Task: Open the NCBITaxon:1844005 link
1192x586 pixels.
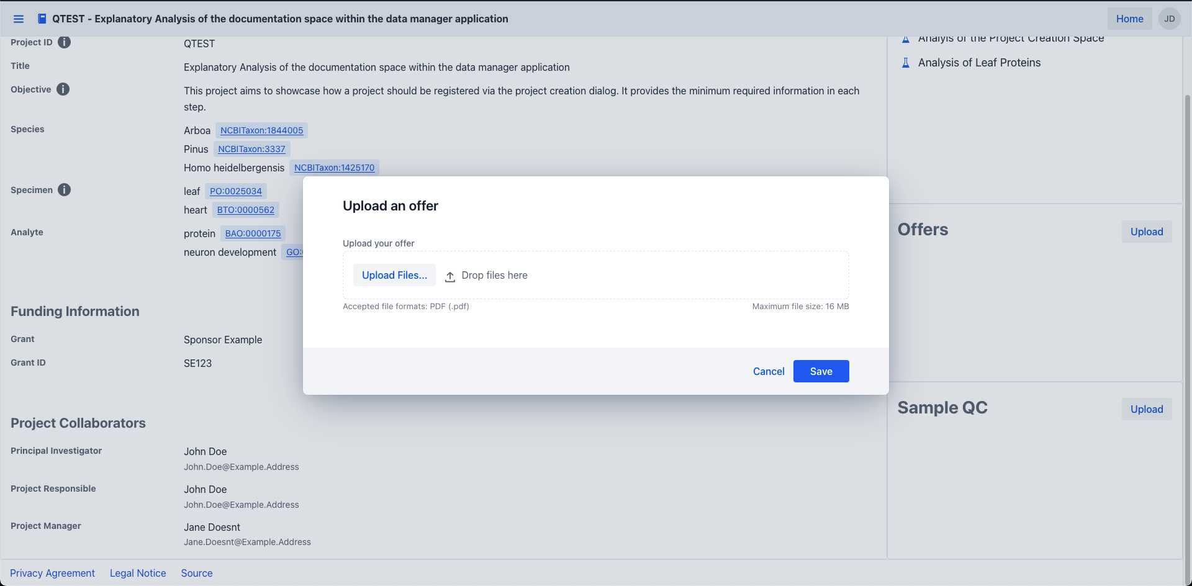Action: (x=261, y=130)
